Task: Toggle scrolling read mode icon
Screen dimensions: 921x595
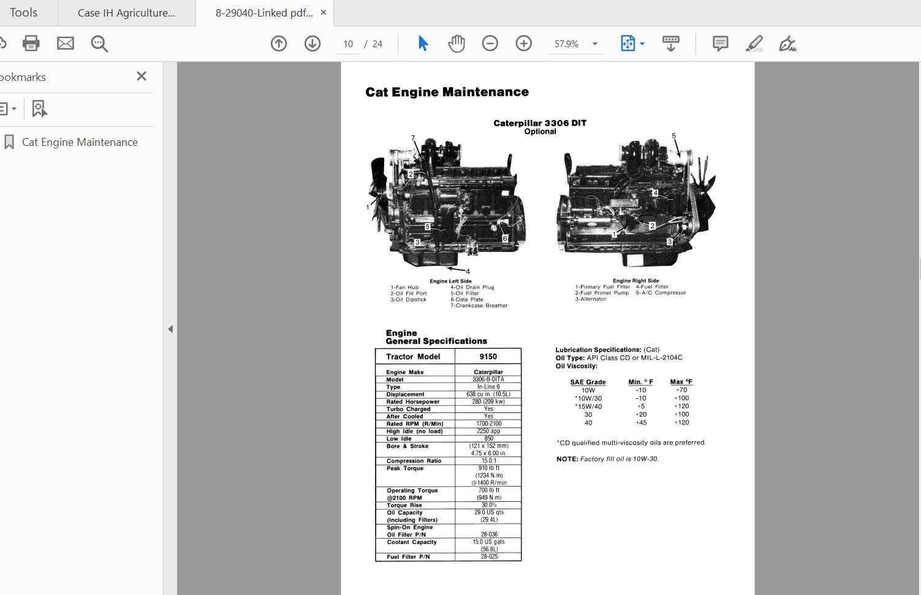Action: [x=671, y=44]
